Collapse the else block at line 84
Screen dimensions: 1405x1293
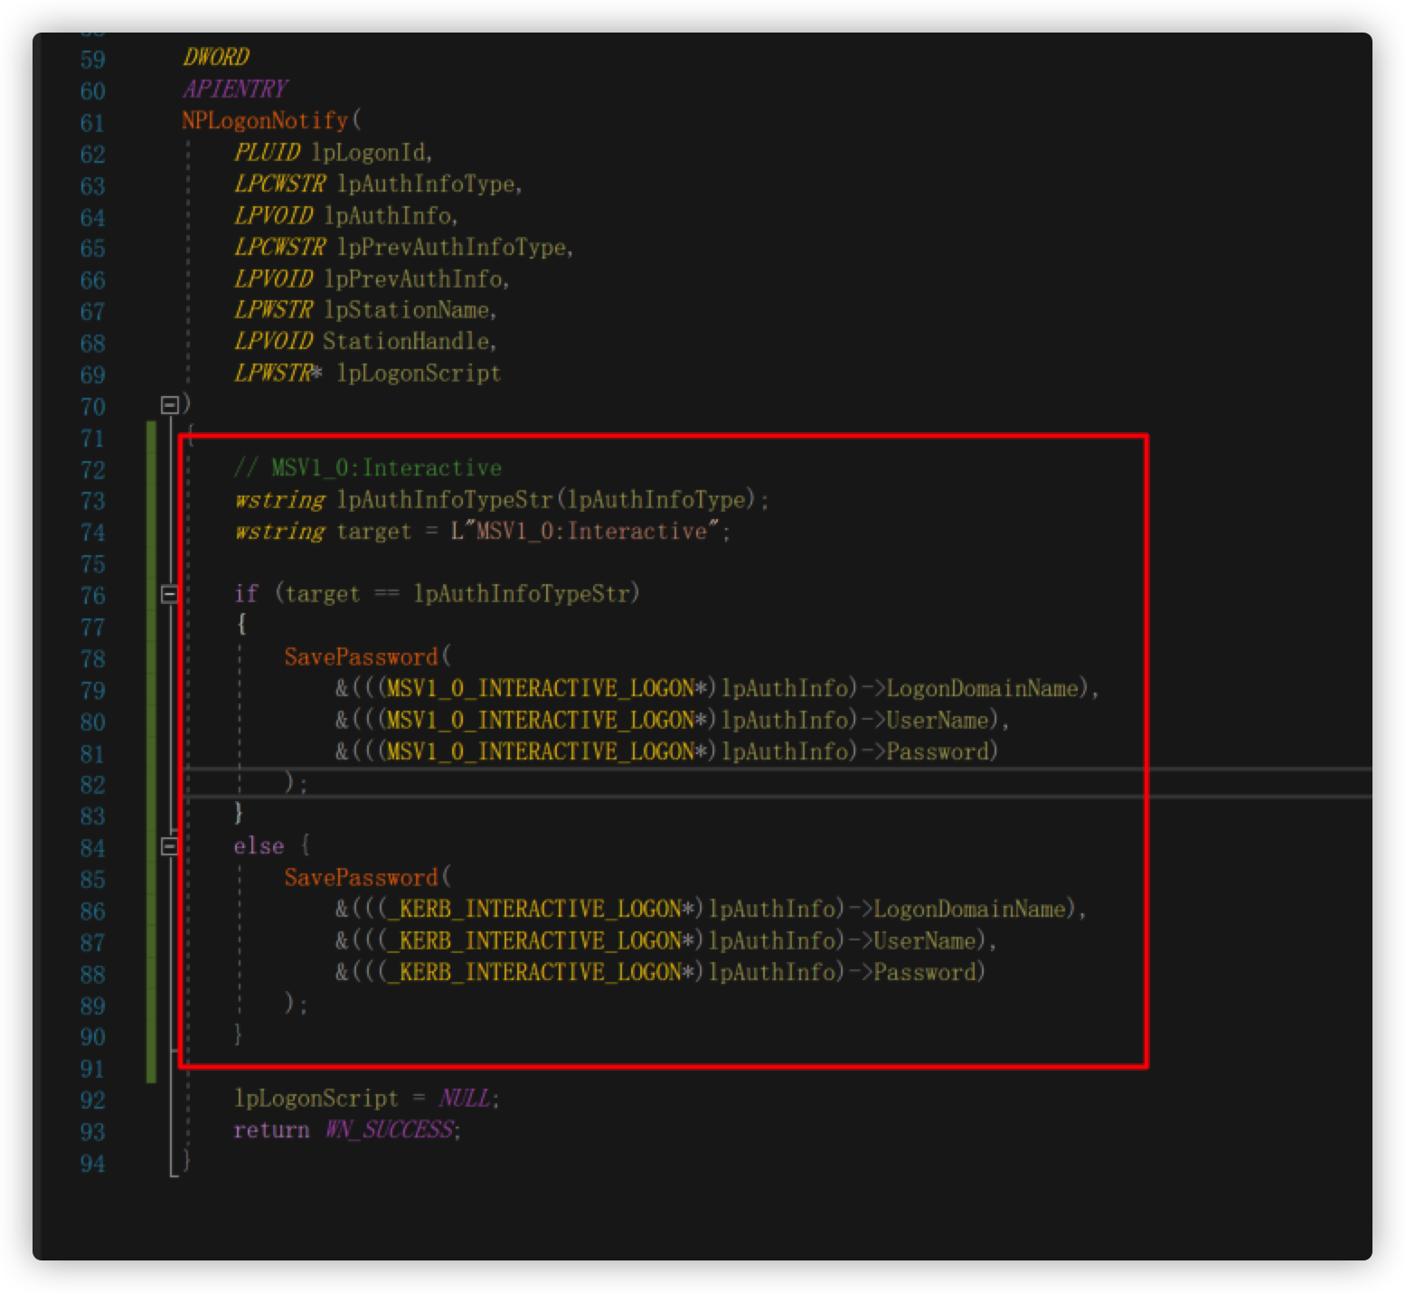pos(169,846)
